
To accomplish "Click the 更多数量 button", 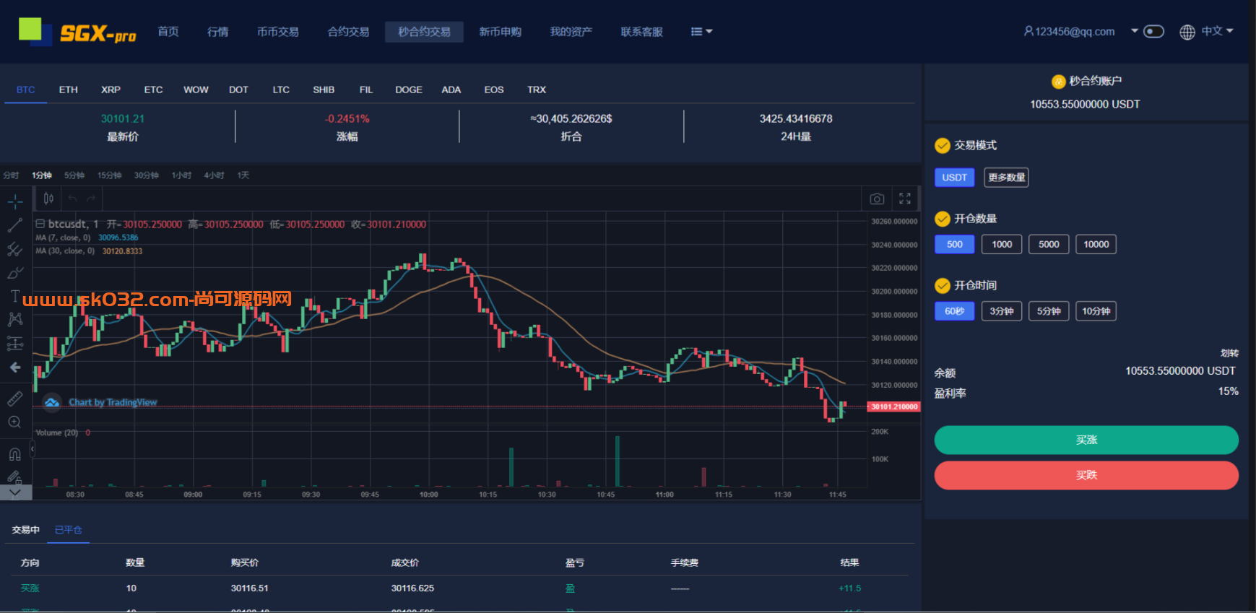I will click(x=1006, y=178).
